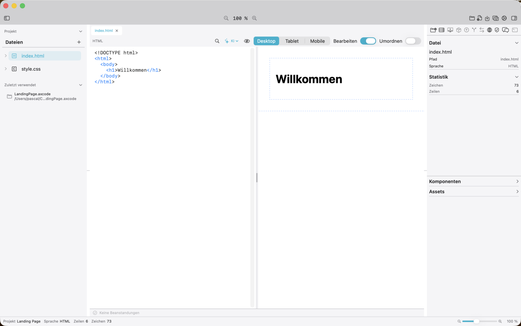This screenshot has height=326, width=521.
Task: Click the Willkommen heading in the preview
Action: [309, 79]
